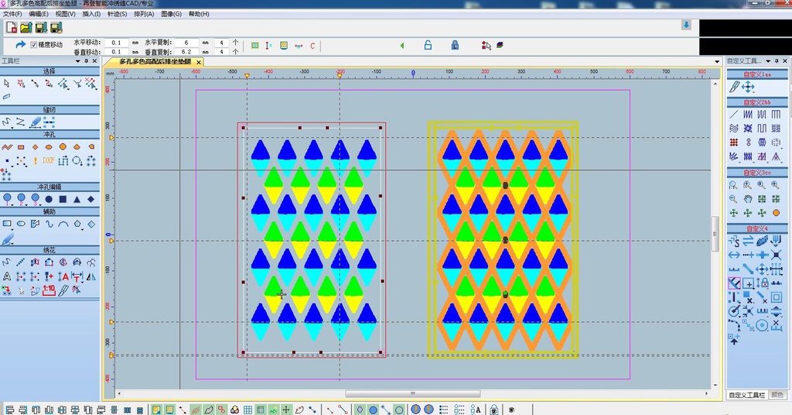Toggle the pushpin on 自定义工具 panel

pyautogui.click(x=777, y=61)
